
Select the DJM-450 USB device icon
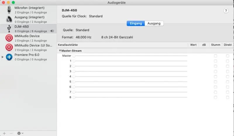click(9, 28)
